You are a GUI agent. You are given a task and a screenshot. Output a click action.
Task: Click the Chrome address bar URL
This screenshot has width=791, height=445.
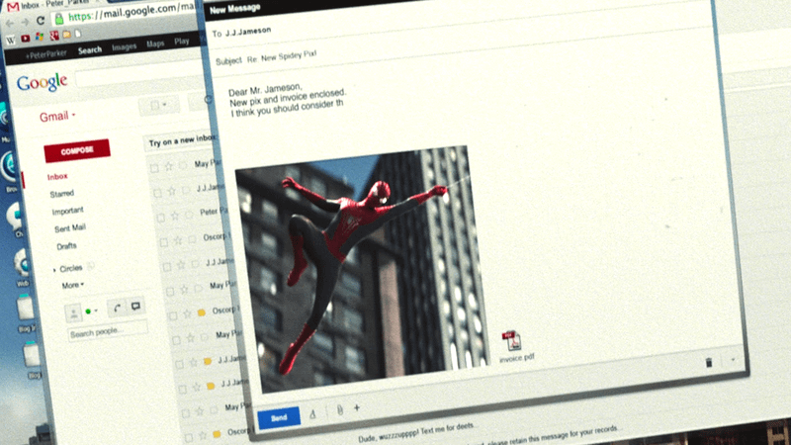click(131, 13)
